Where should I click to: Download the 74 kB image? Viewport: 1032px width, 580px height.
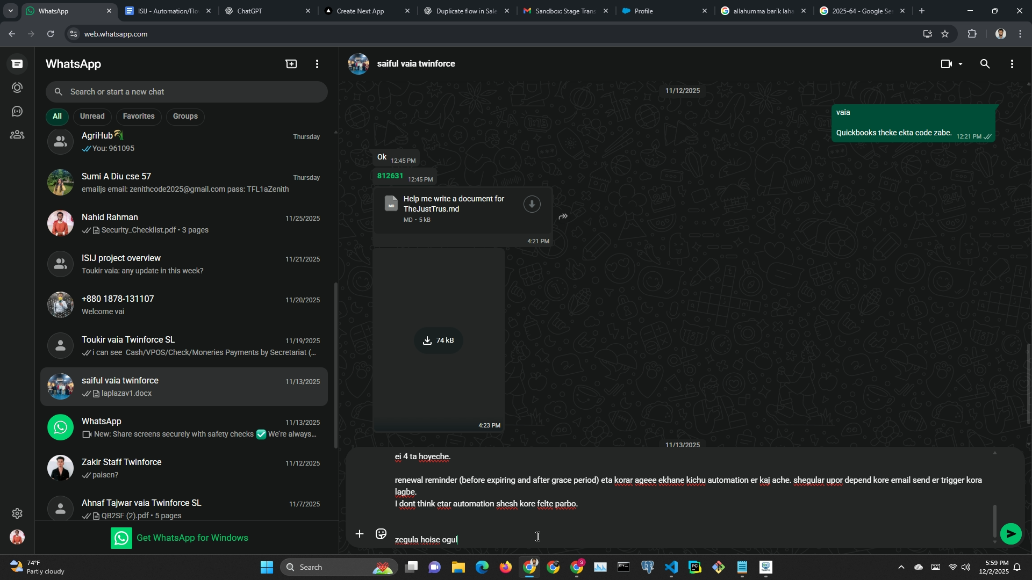(x=439, y=340)
